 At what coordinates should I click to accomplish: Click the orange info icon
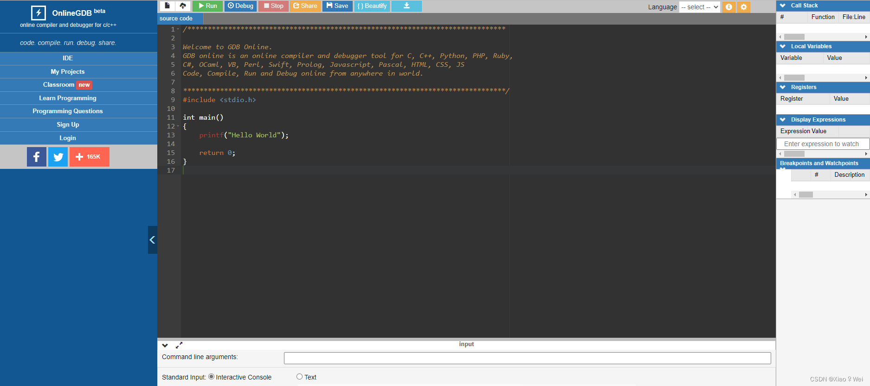[729, 7]
